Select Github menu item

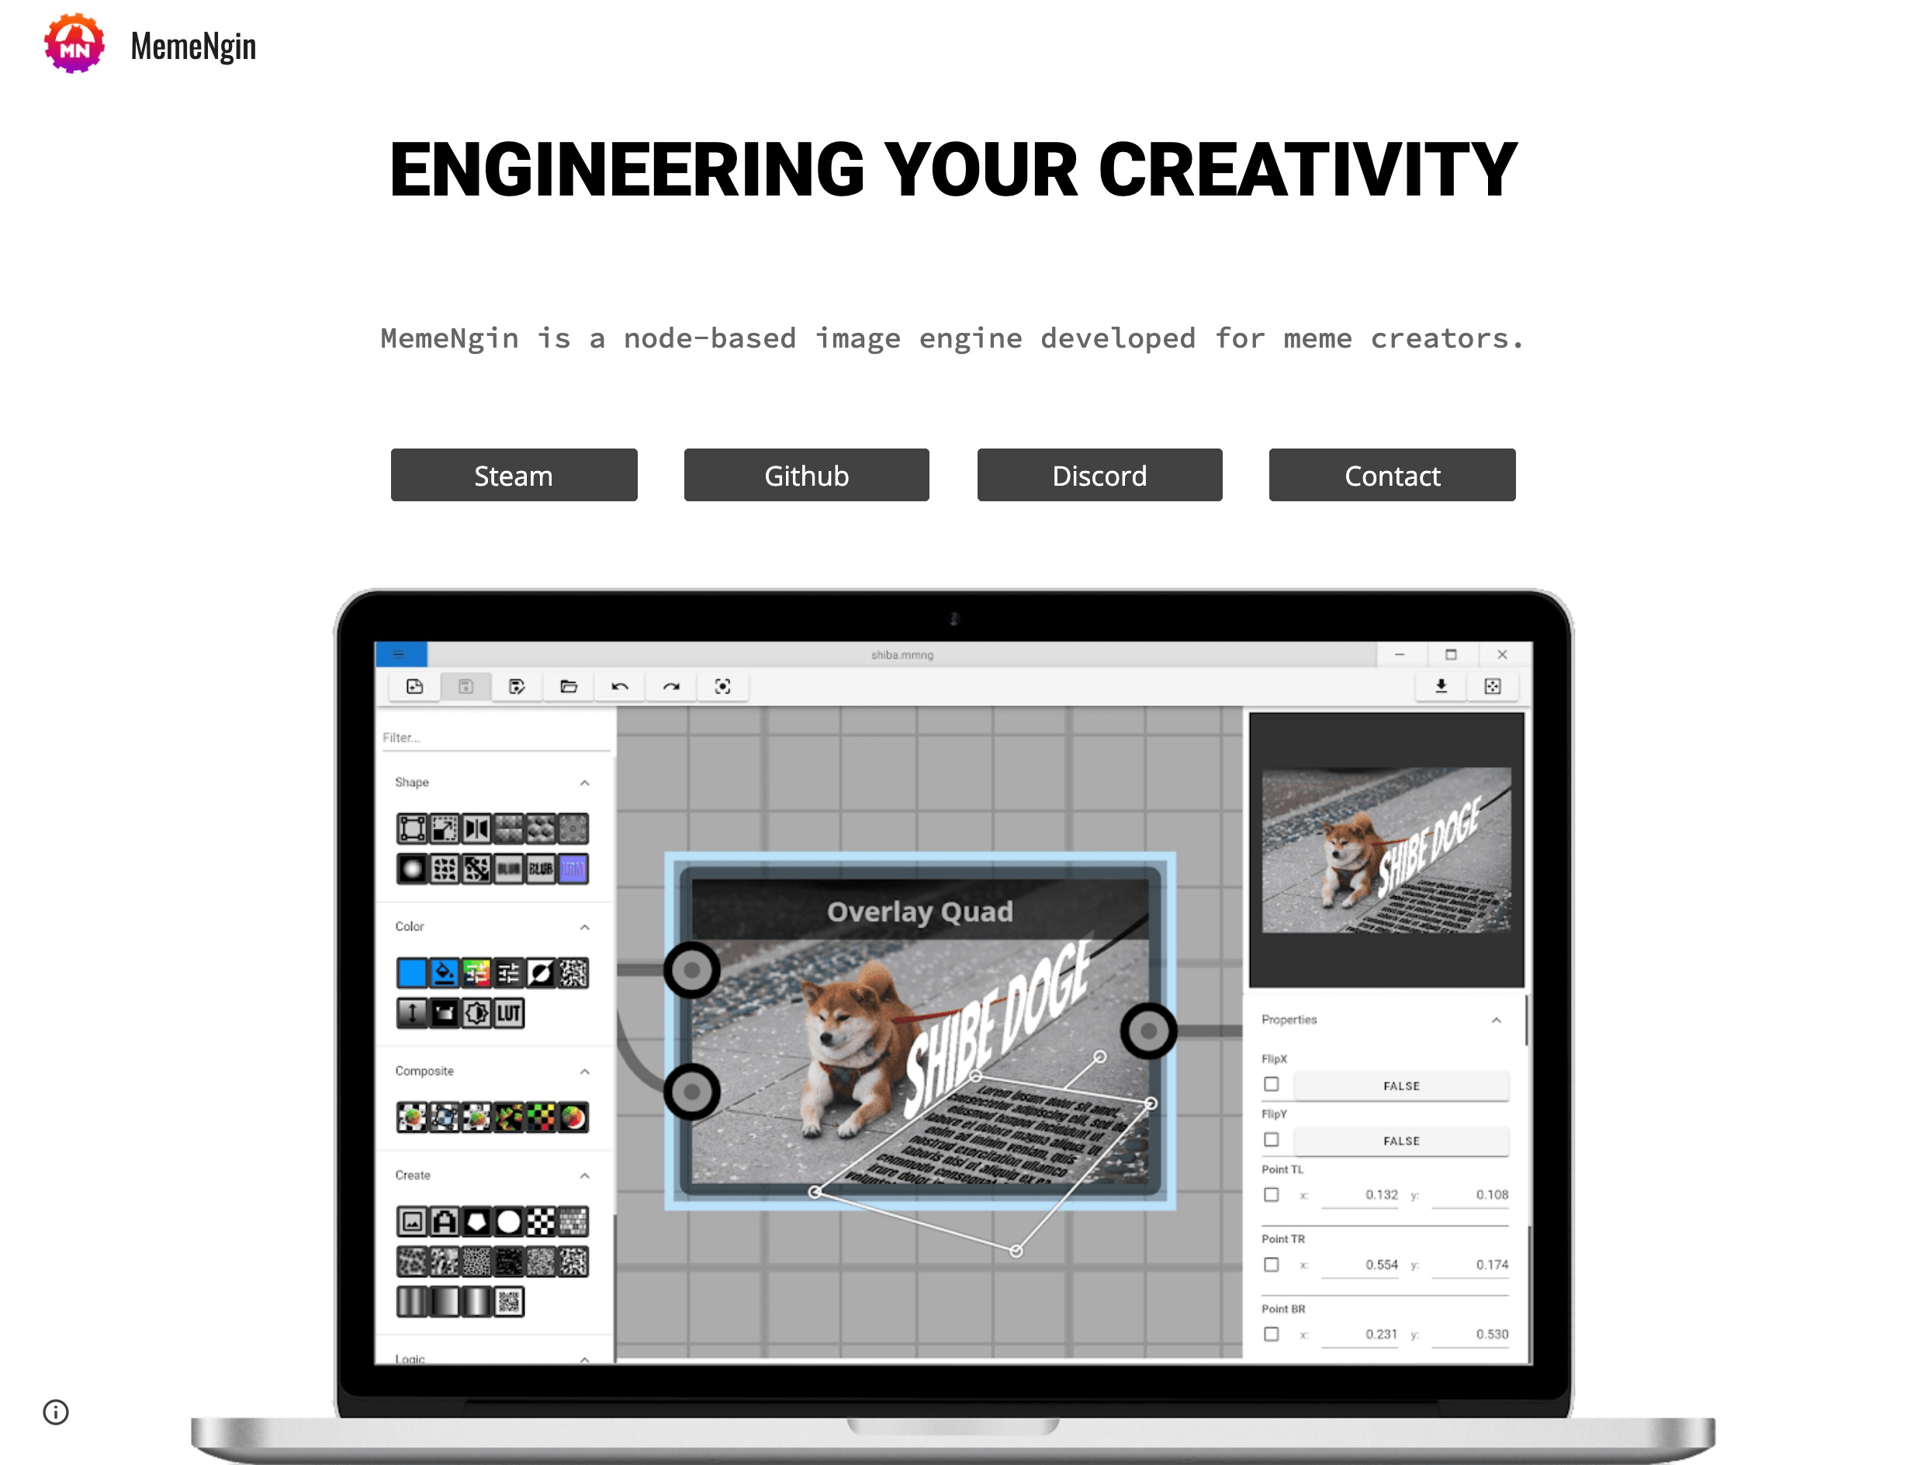(x=806, y=474)
